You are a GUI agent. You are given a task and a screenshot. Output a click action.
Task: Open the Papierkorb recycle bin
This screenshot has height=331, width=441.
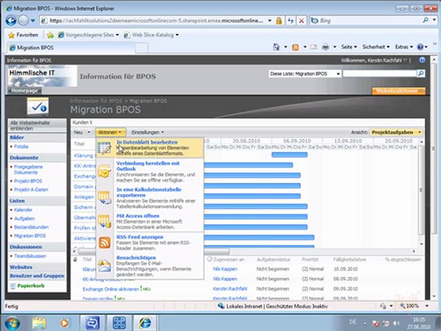point(31,285)
